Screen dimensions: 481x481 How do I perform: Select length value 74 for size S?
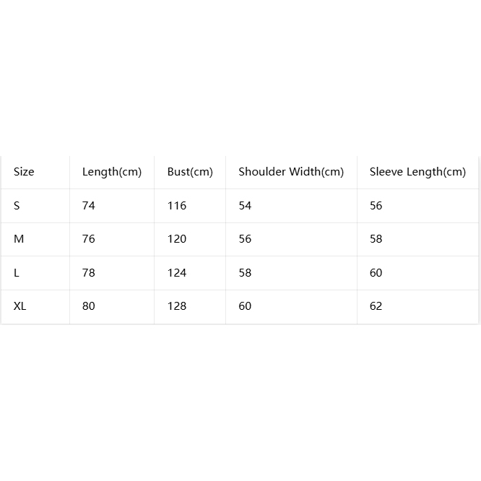click(89, 206)
